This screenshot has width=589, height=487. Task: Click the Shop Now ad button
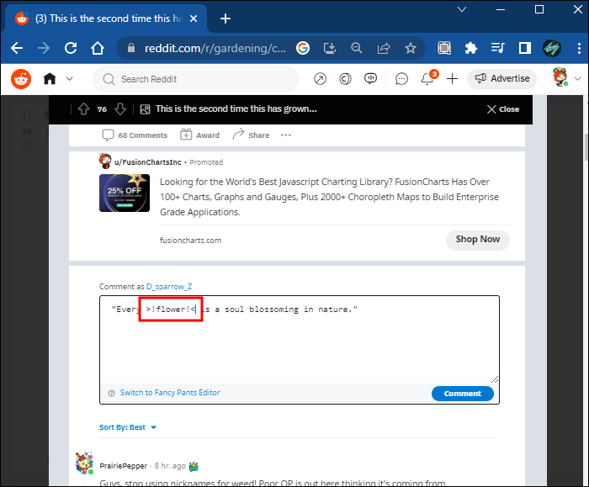coord(477,239)
